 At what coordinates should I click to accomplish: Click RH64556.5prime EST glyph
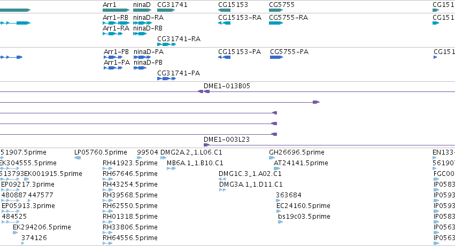(107, 244)
